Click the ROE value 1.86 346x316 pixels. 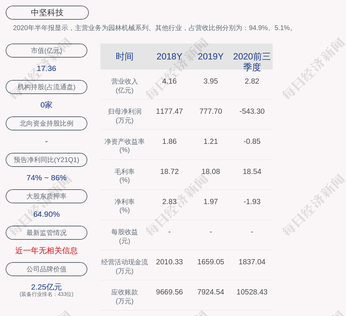(169, 141)
